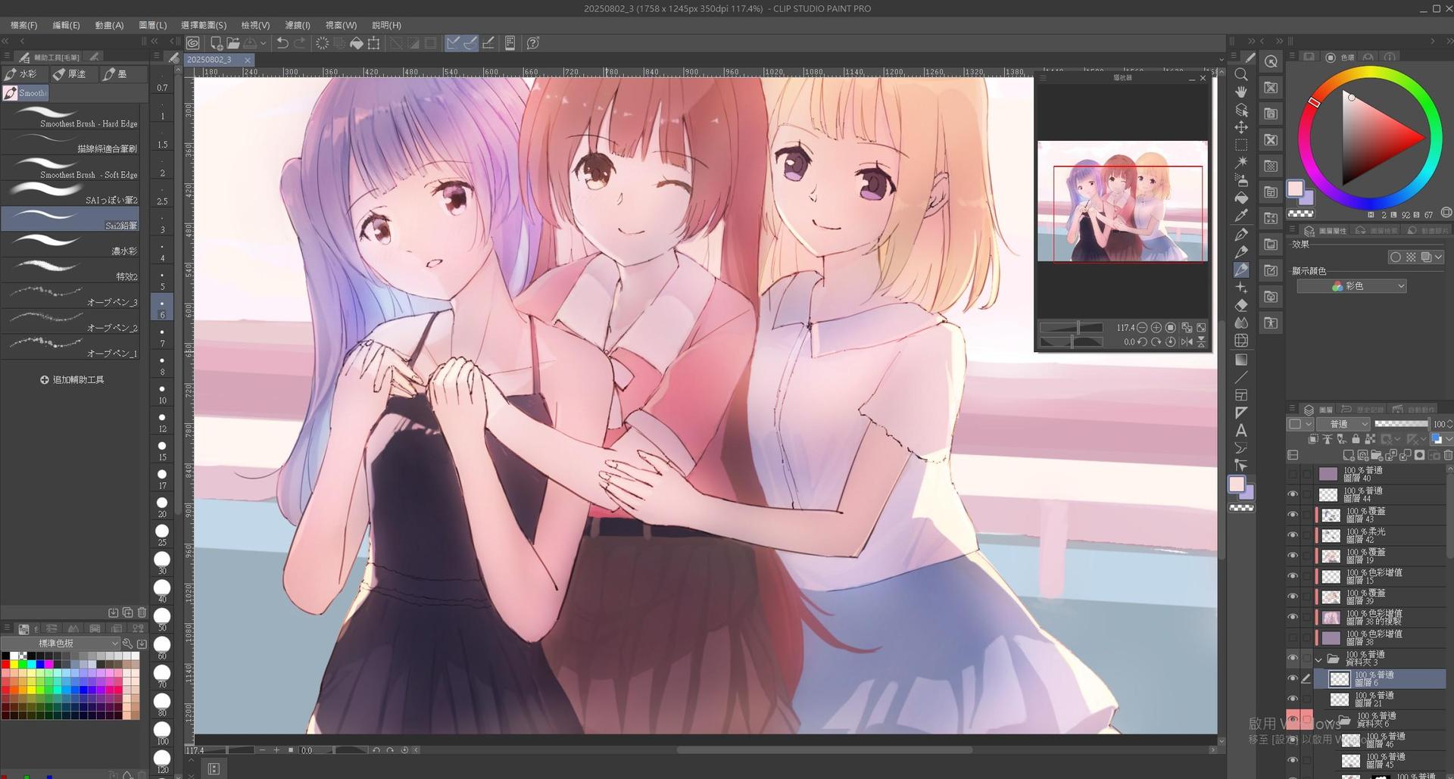Show 圖層 40 via visibility box

(1293, 474)
